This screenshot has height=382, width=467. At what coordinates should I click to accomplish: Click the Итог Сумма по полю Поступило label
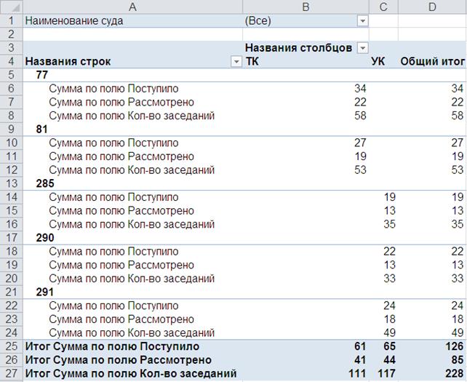(112, 346)
